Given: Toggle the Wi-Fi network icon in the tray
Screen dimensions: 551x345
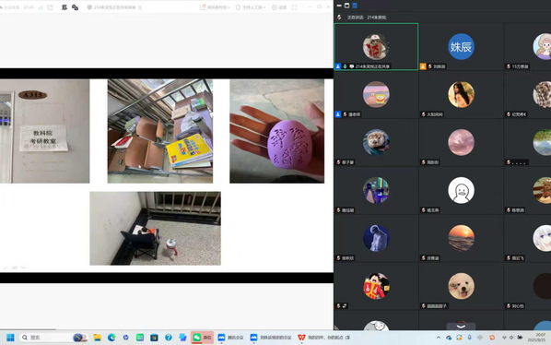Looking at the screenshot, I should coord(504,338).
